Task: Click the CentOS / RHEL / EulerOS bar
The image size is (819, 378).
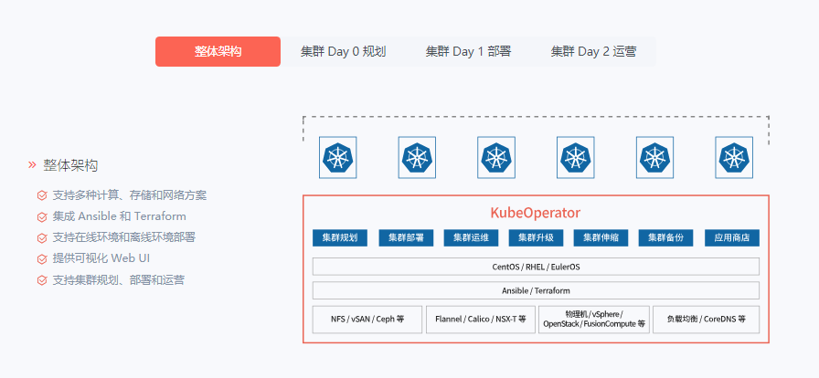Action: [x=536, y=267]
